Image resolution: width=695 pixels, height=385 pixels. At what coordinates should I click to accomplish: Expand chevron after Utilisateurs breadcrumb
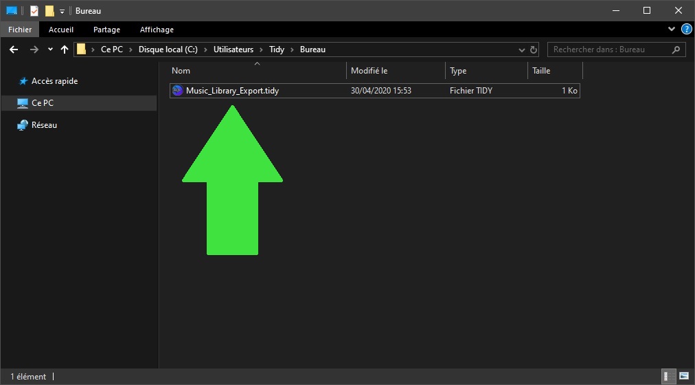(x=262, y=49)
